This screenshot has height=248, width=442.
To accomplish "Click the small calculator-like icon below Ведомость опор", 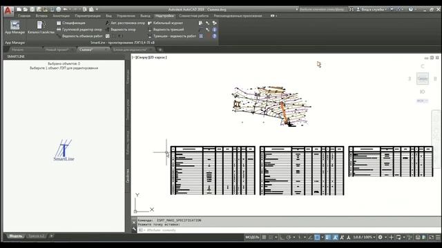I will click(x=108, y=36).
